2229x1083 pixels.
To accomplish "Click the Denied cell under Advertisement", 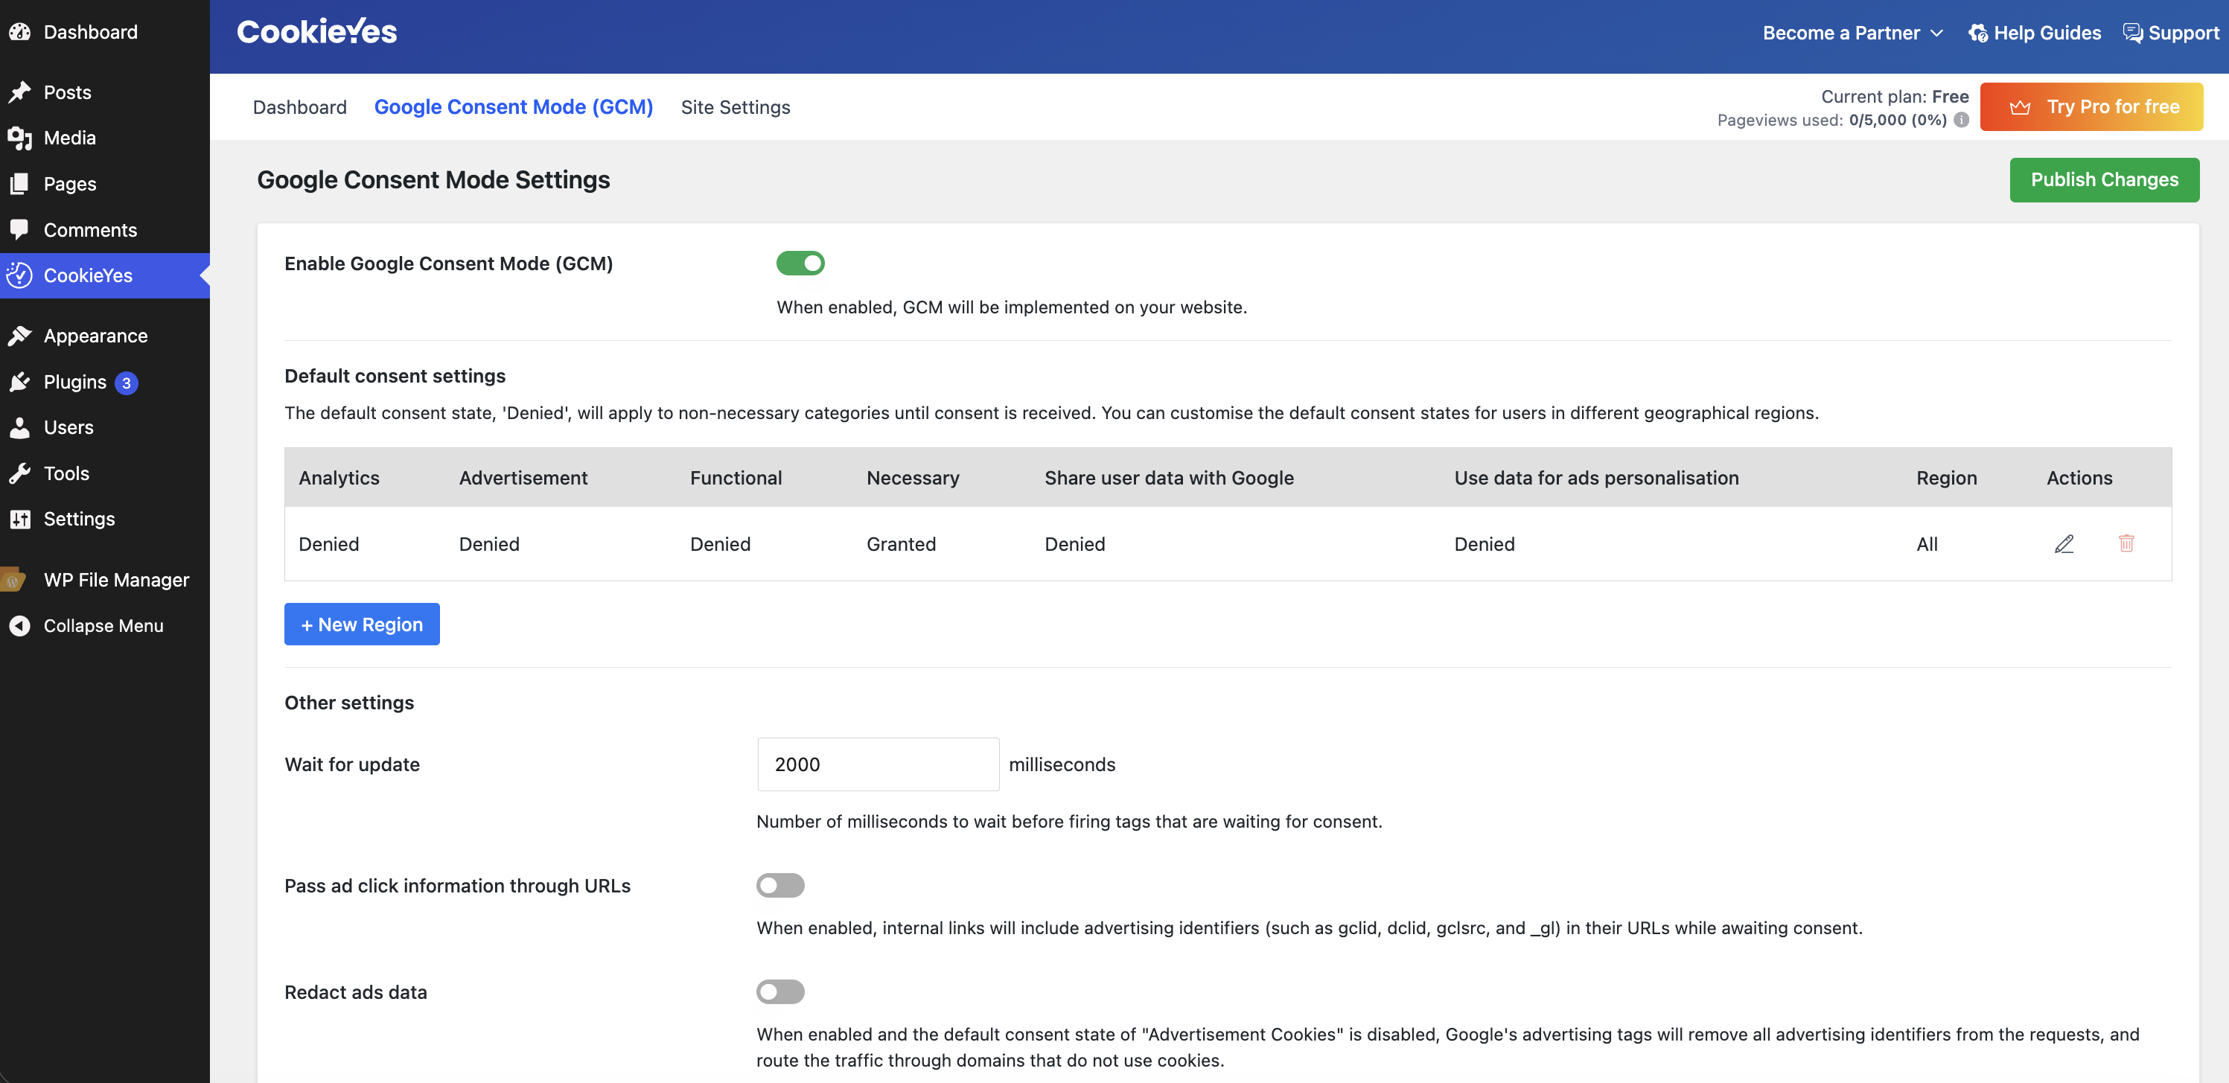I will point(489,544).
